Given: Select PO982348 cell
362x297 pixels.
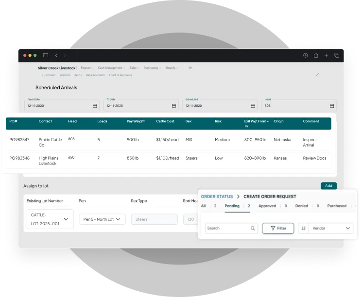Looking at the screenshot, I should coord(19,158).
